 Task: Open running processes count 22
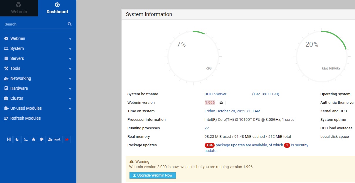207,128
